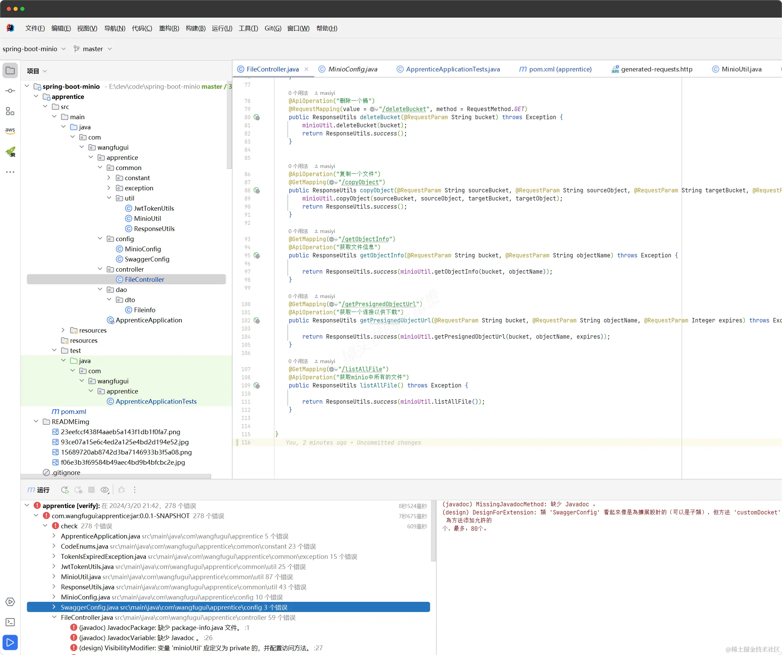782x655 pixels.
Task: Open the AWS toolkit sidebar icon
Action: click(10, 130)
